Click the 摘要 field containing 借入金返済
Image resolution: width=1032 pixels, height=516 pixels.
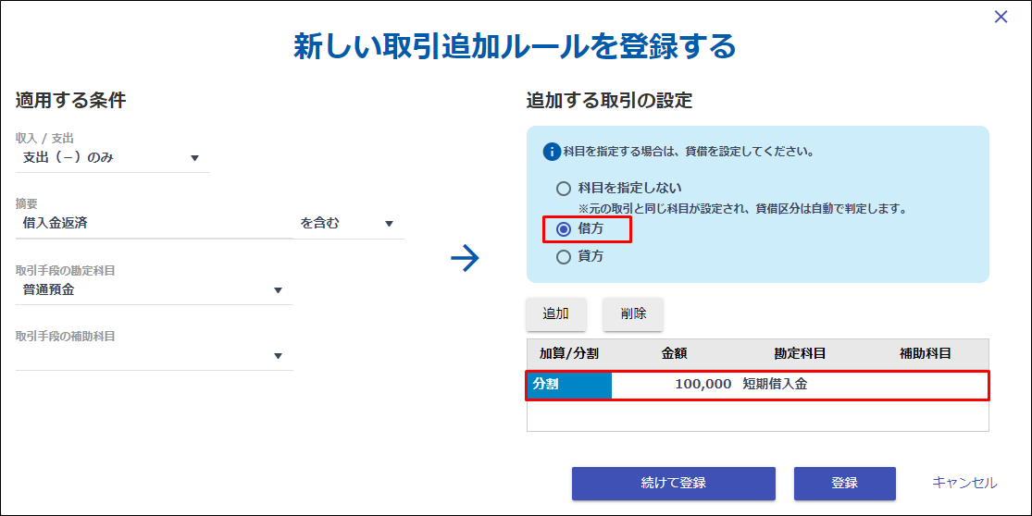pyautogui.click(x=154, y=224)
